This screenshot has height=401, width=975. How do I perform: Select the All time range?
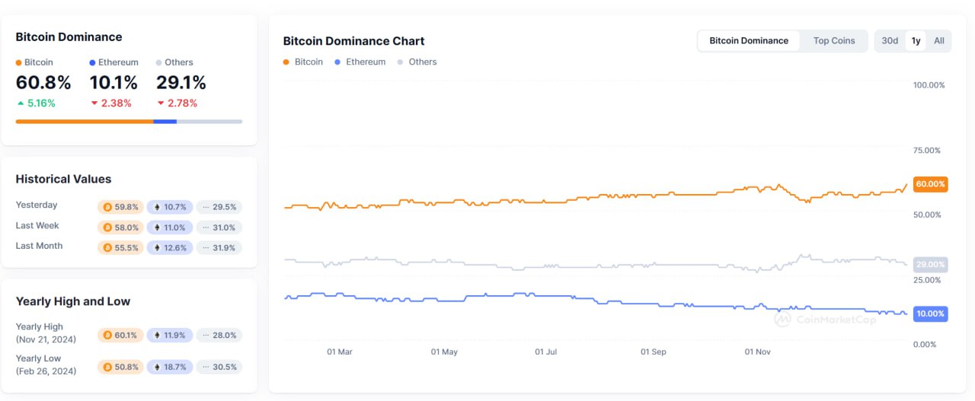pos(939,41)
